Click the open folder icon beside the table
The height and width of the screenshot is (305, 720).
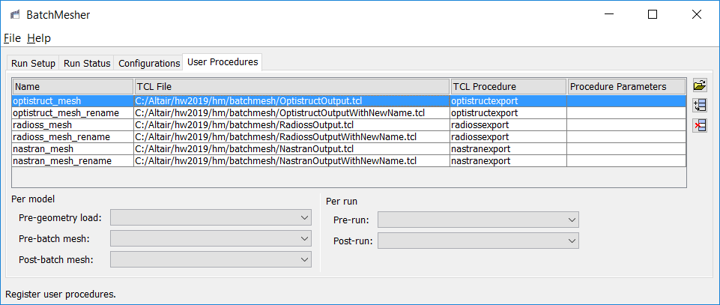click(700, 85)
